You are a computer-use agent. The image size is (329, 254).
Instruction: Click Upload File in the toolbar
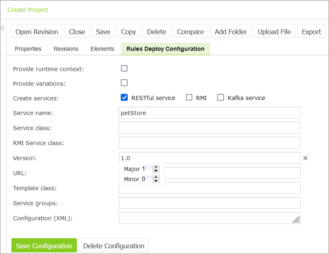point(274,32)
